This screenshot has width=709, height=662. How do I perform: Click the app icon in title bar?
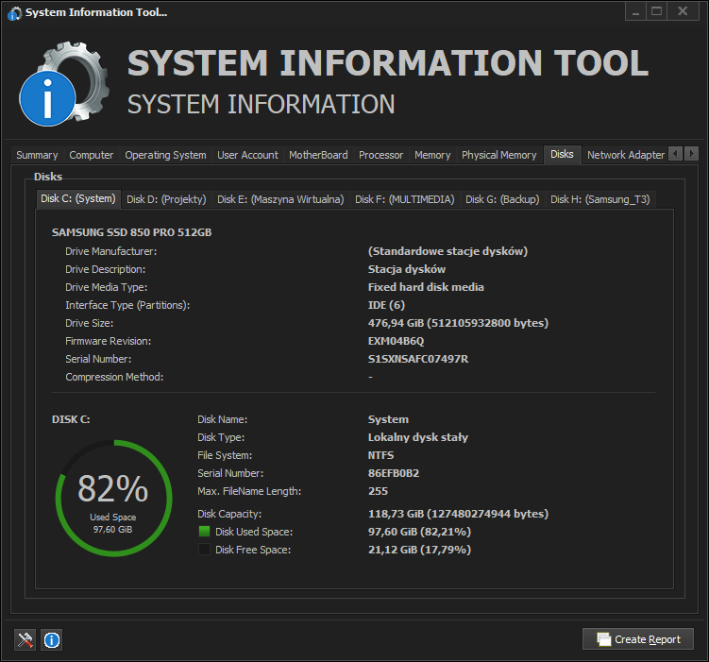(14, 13)
